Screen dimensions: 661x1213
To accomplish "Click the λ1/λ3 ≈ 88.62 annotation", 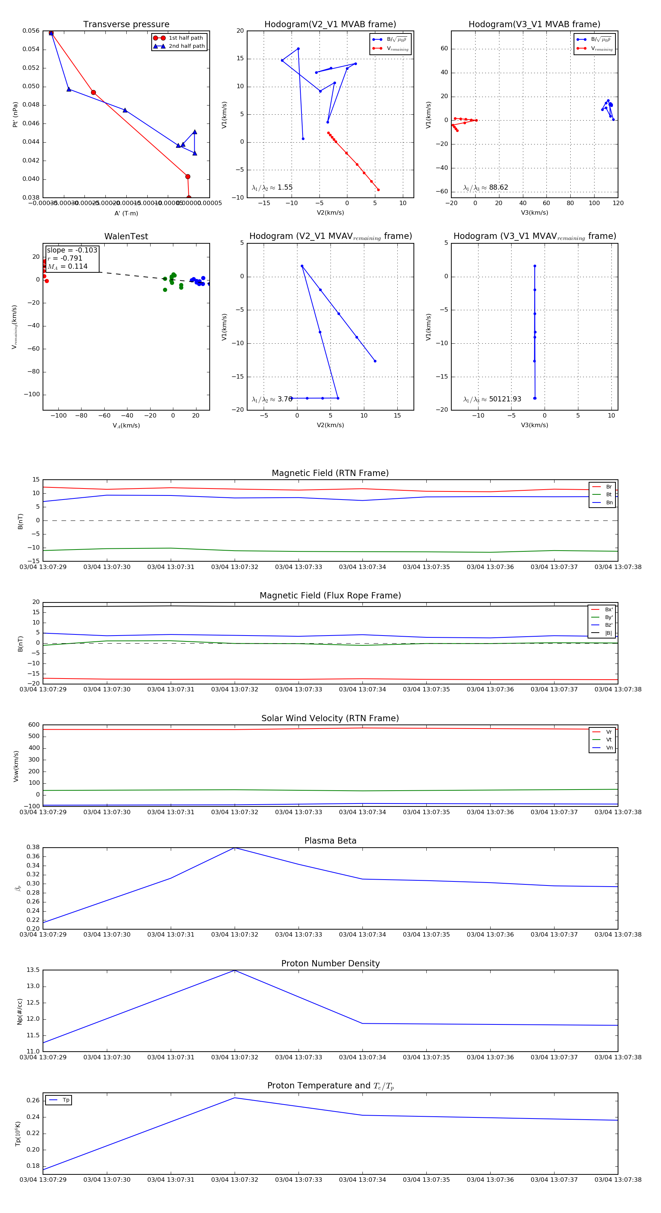I will tap(485, 187).
